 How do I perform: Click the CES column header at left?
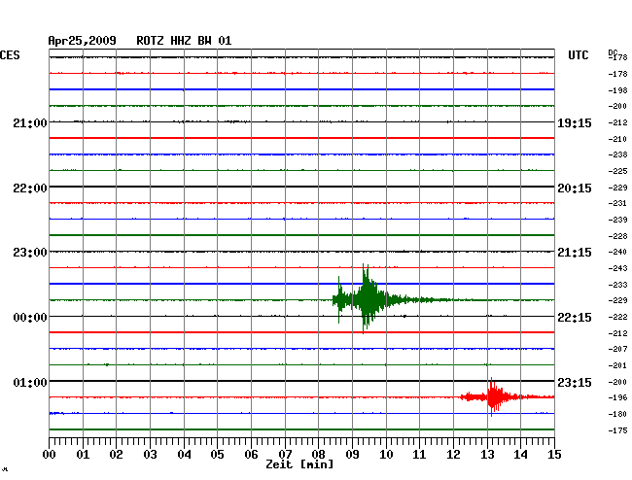(x=10, y=55)
